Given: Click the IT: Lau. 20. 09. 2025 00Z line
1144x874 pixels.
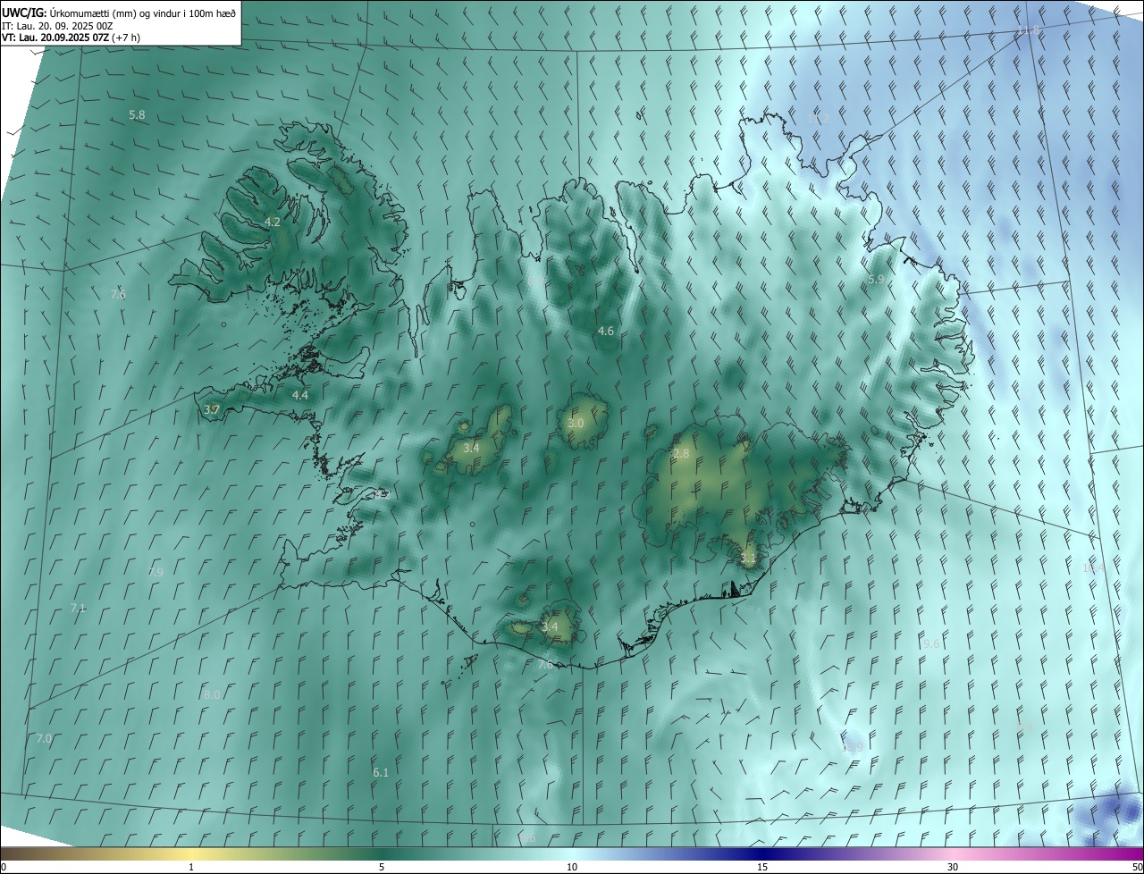Looking at the screenshot, I should click(57, 25).
